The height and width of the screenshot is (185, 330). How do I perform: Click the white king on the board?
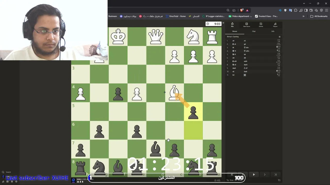pyautogui.click(x=118, y=36)
